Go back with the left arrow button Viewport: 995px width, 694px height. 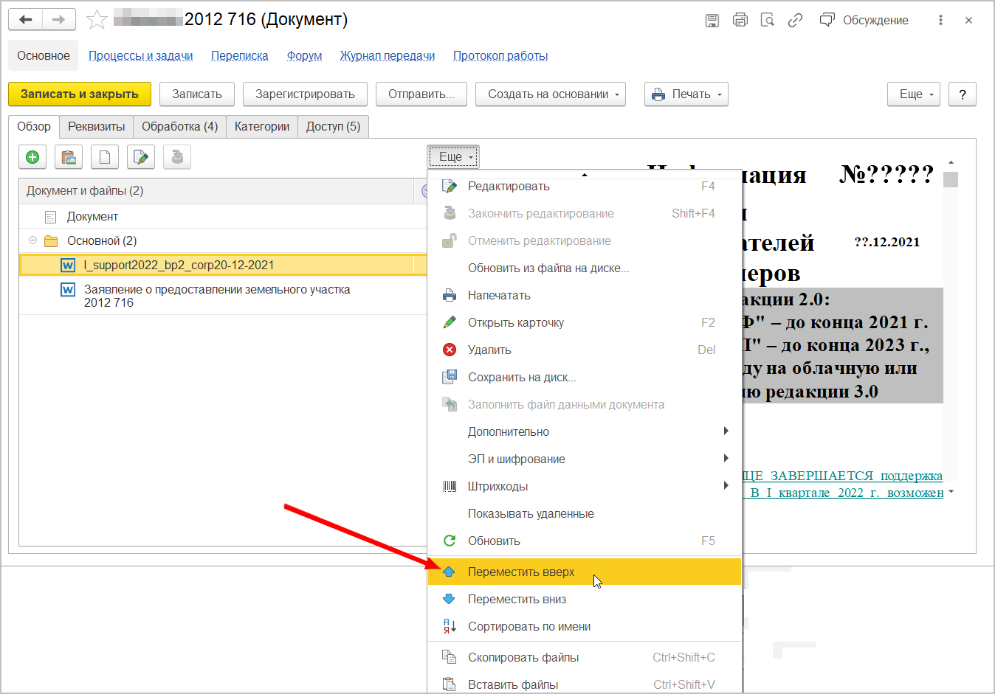(x=26, y=20)
